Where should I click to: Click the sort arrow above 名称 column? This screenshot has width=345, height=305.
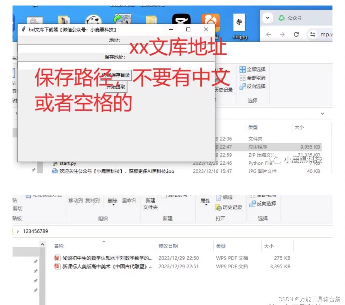point(104,242)
